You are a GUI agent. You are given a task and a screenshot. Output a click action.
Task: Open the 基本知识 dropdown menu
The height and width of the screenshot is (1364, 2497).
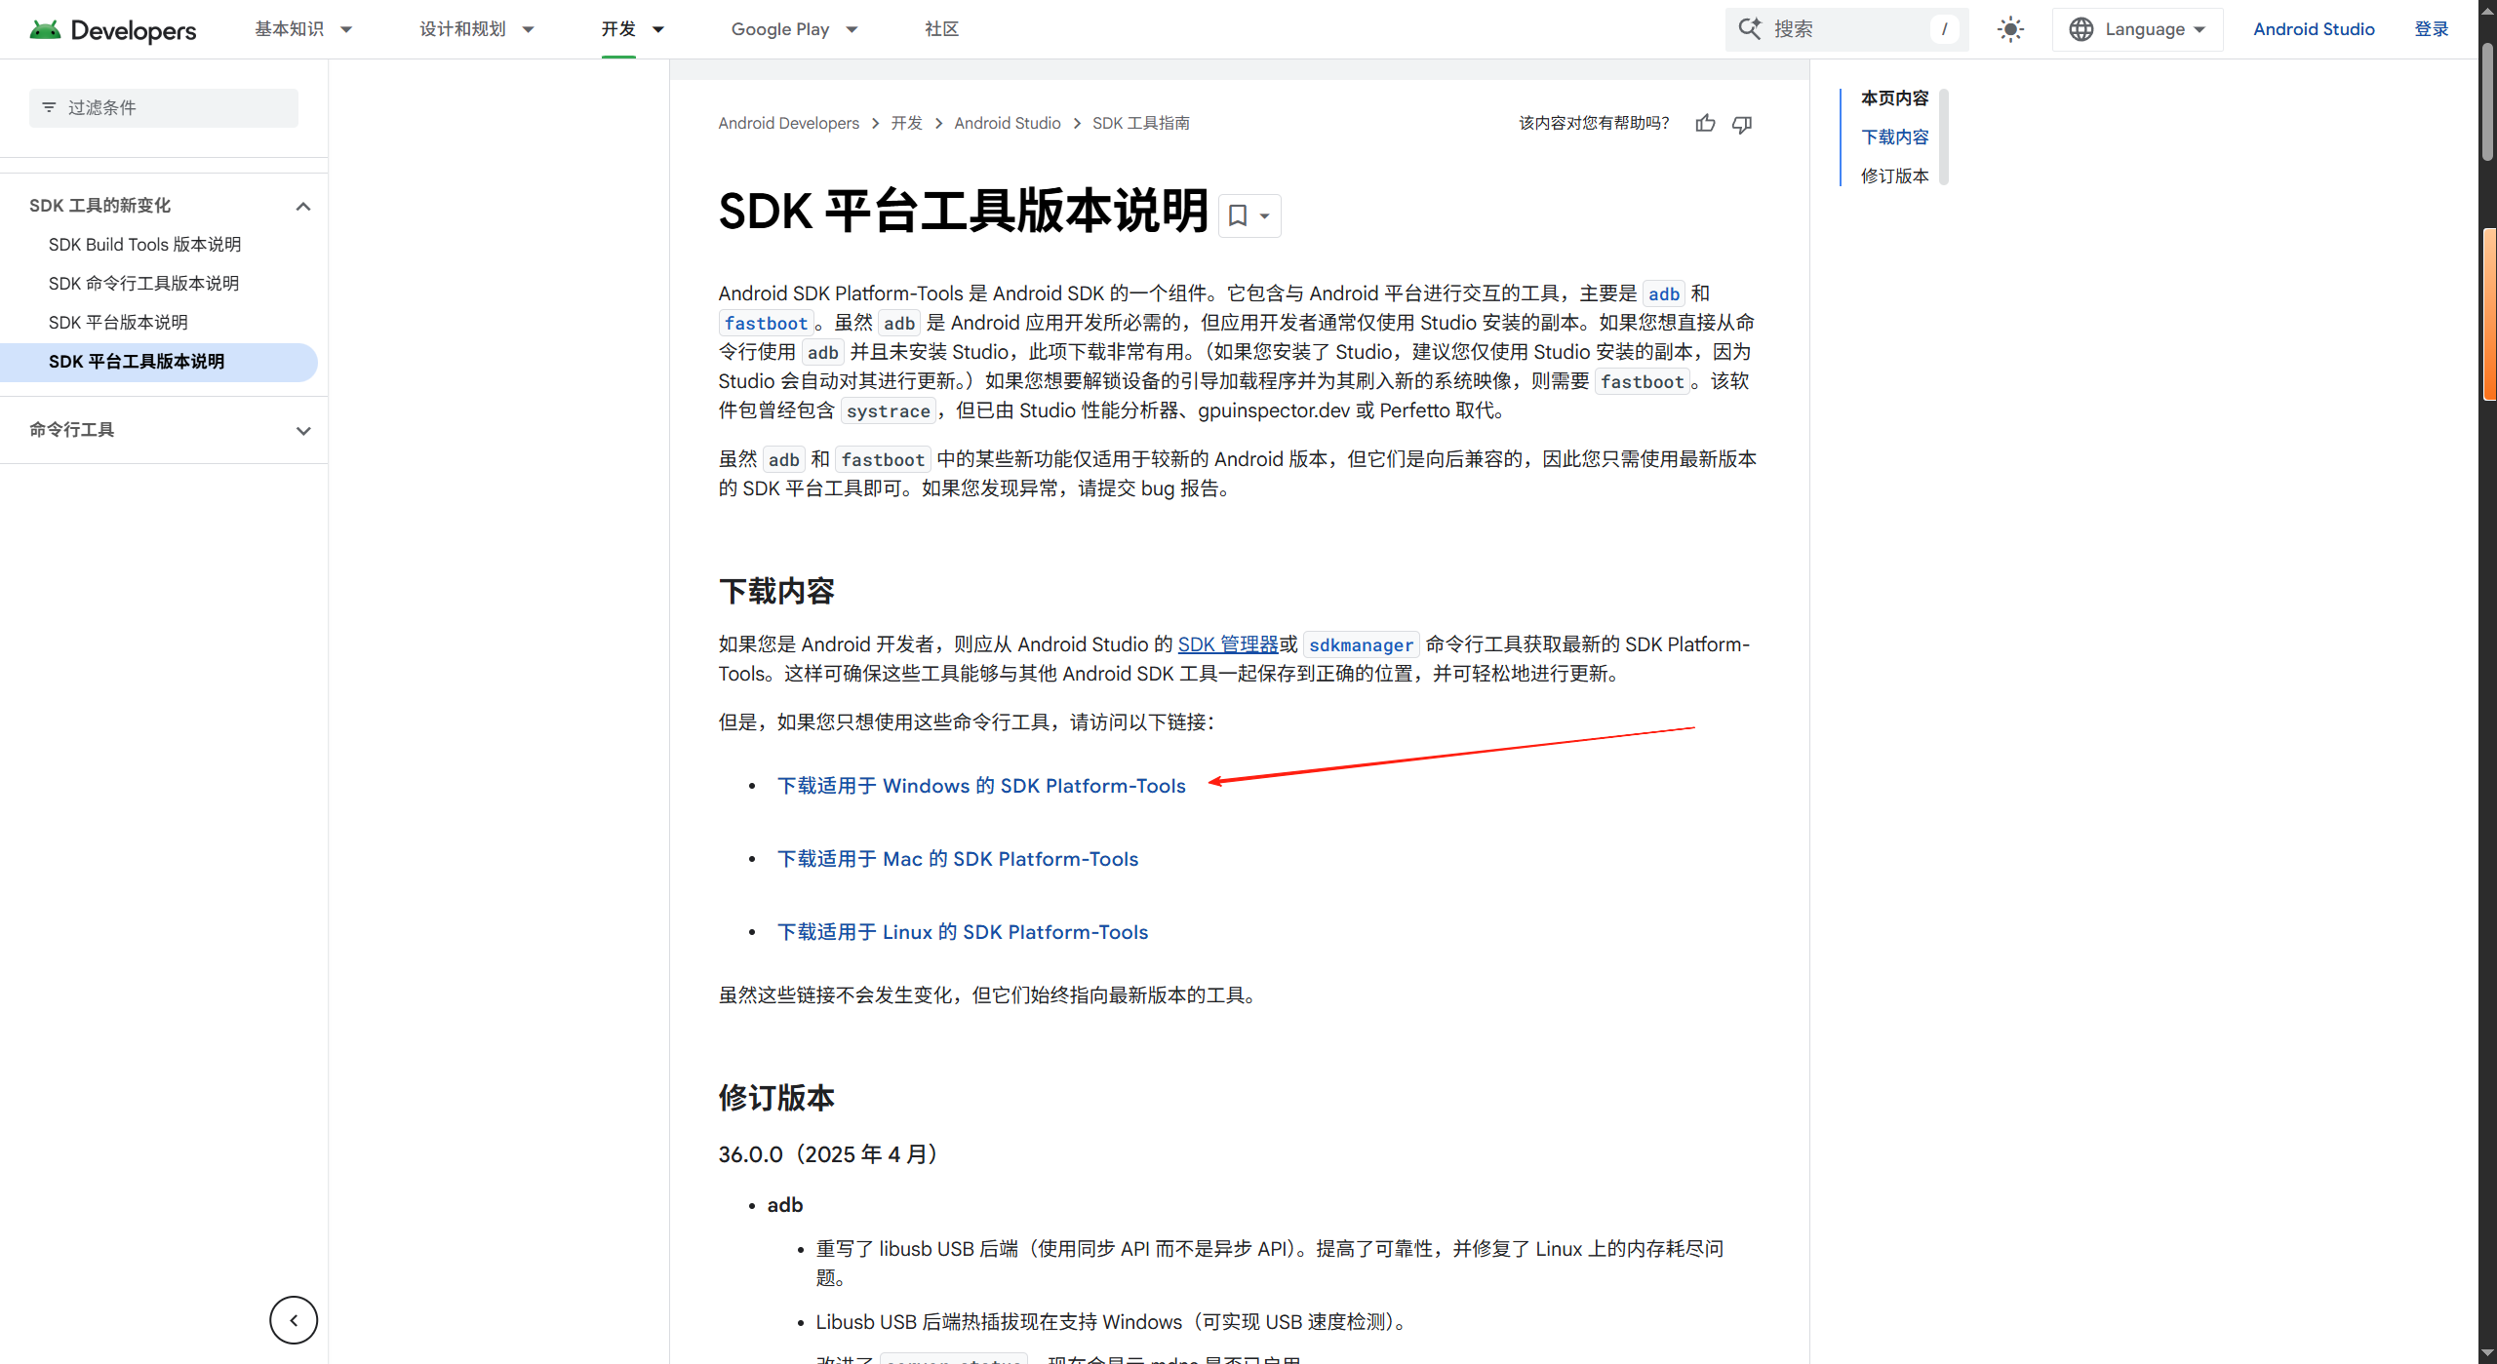click(x=303, y=29)
